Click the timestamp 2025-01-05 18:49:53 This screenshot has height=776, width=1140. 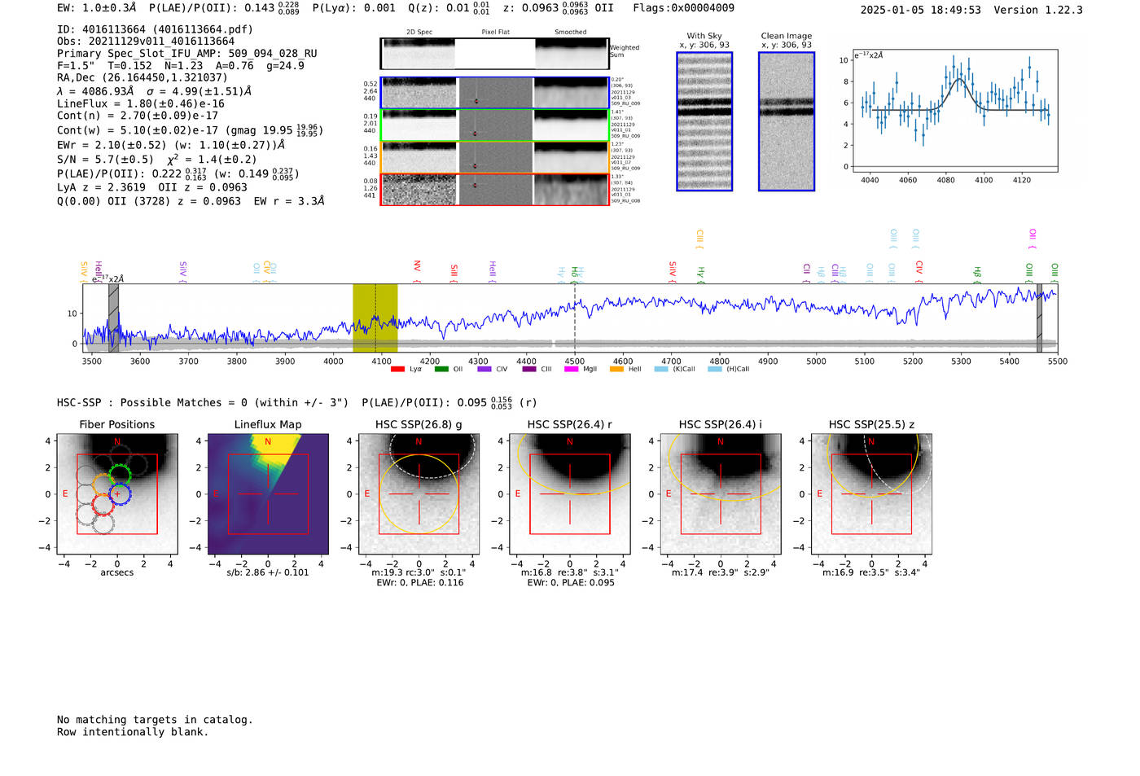[921, 10]
